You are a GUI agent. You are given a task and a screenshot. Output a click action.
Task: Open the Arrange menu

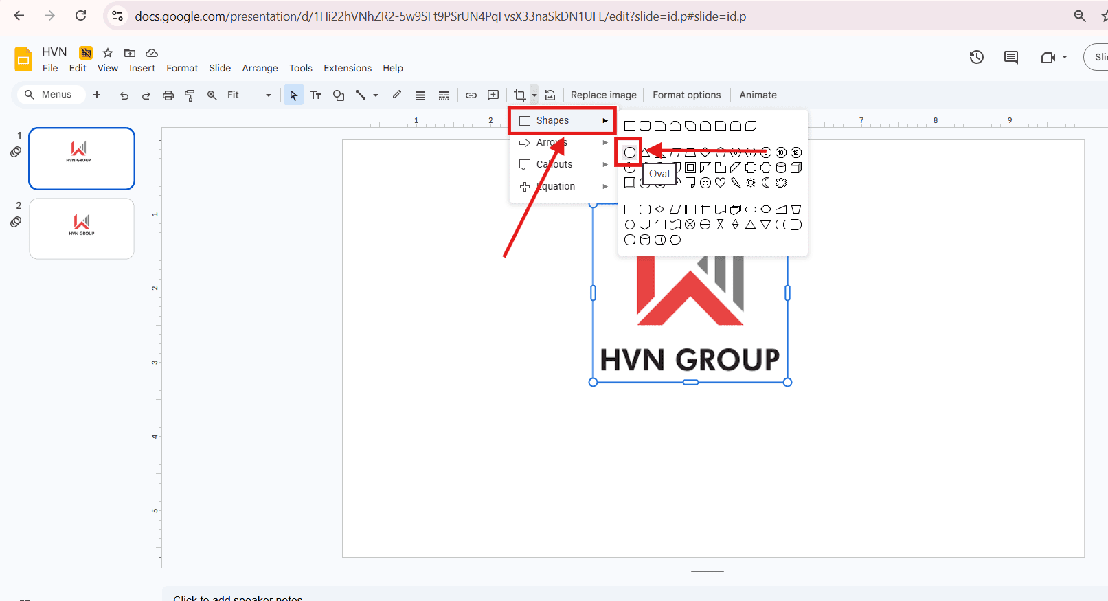[x=260, y=68]
